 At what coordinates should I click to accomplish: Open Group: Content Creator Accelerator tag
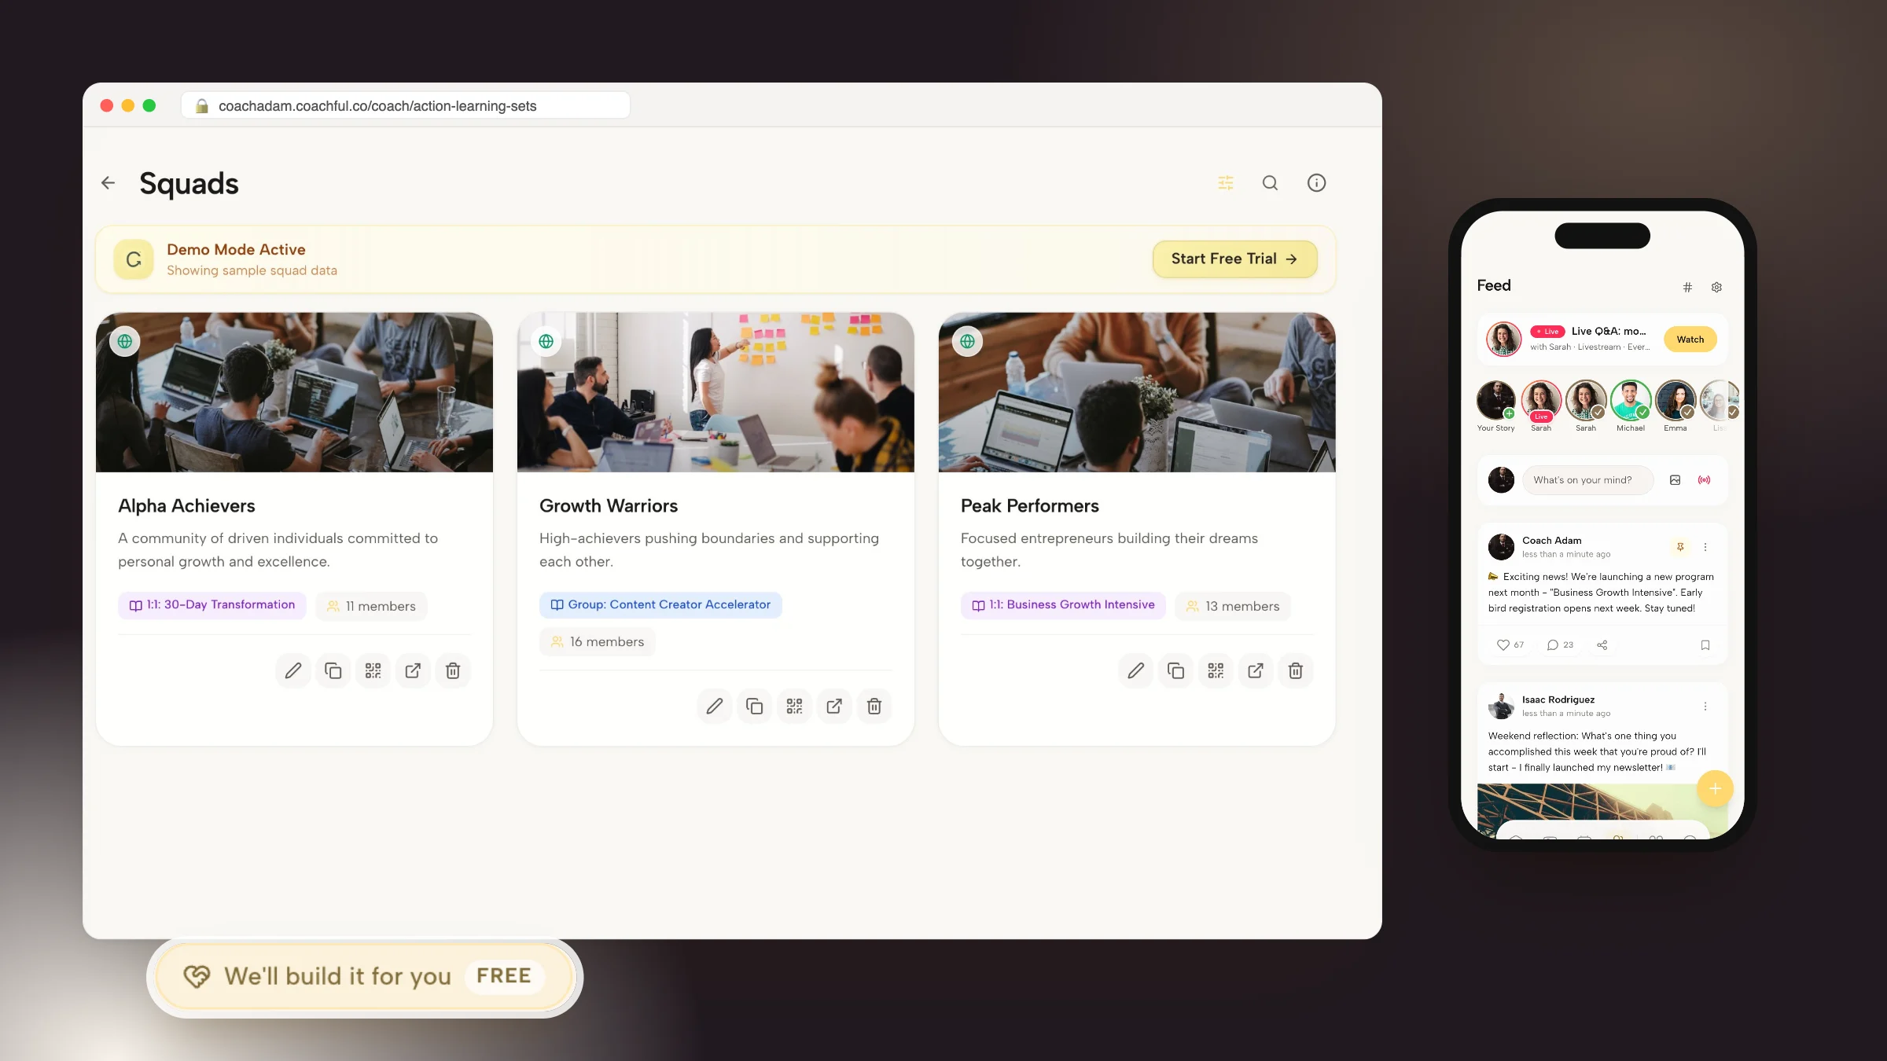[660, 605]
